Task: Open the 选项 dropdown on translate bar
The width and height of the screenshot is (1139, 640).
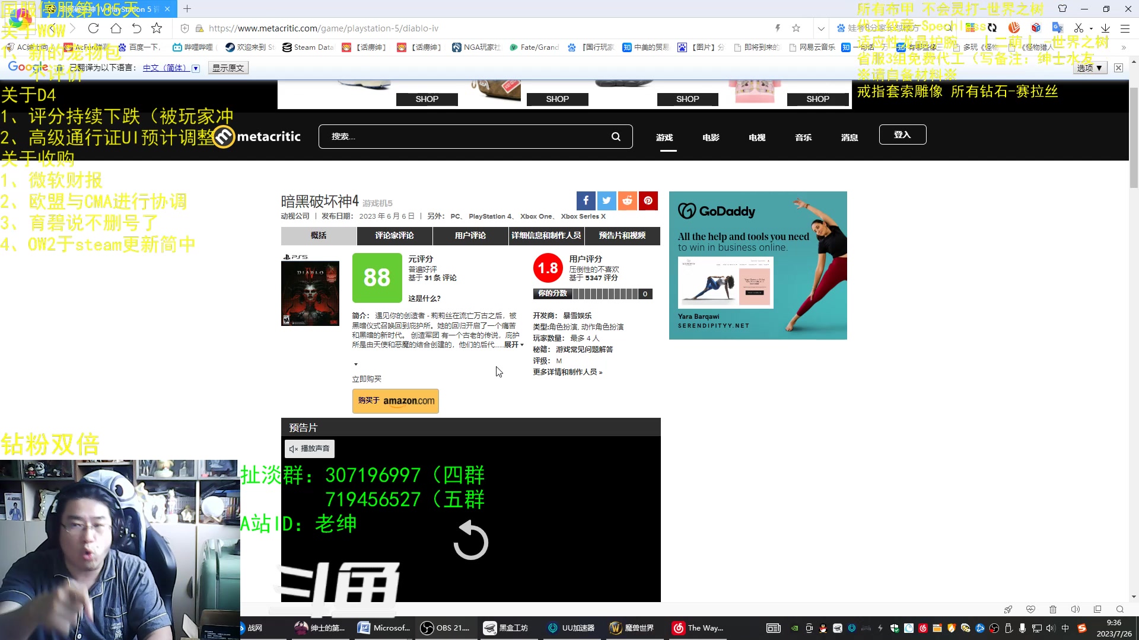Action: pyautogui.click(x=1089, y=68)
